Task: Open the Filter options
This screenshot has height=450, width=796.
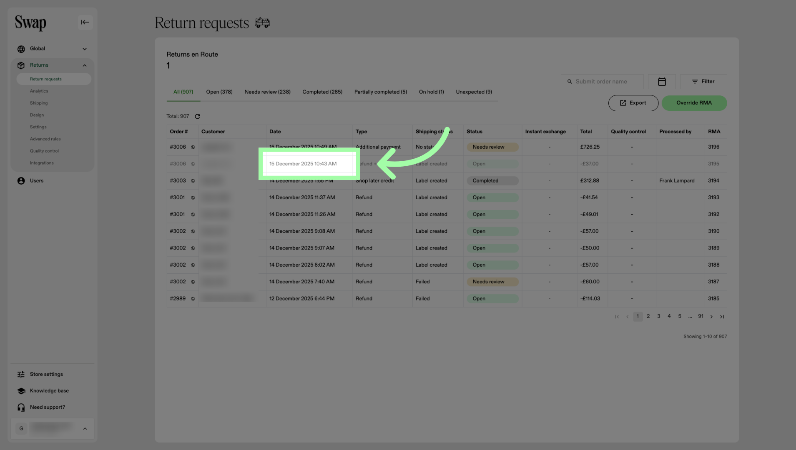Action: point(703,82)
